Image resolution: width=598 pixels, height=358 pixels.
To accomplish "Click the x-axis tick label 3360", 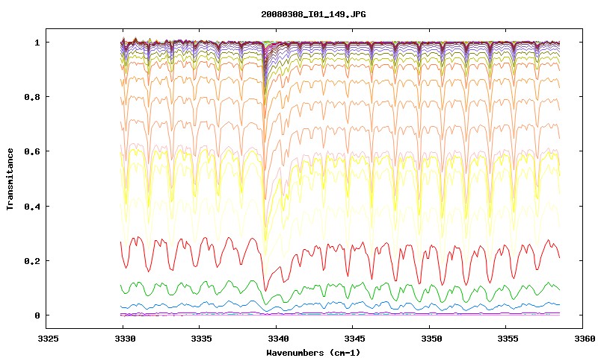I will click(x=584, y=339).
